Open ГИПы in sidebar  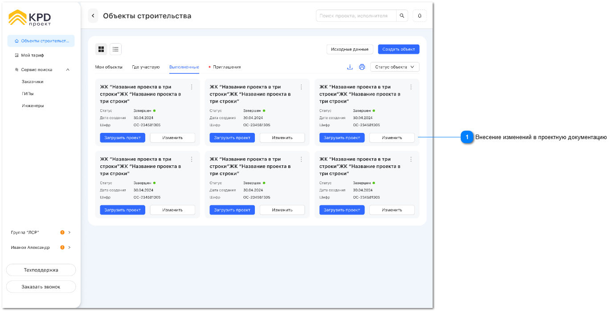click(28, 94)
